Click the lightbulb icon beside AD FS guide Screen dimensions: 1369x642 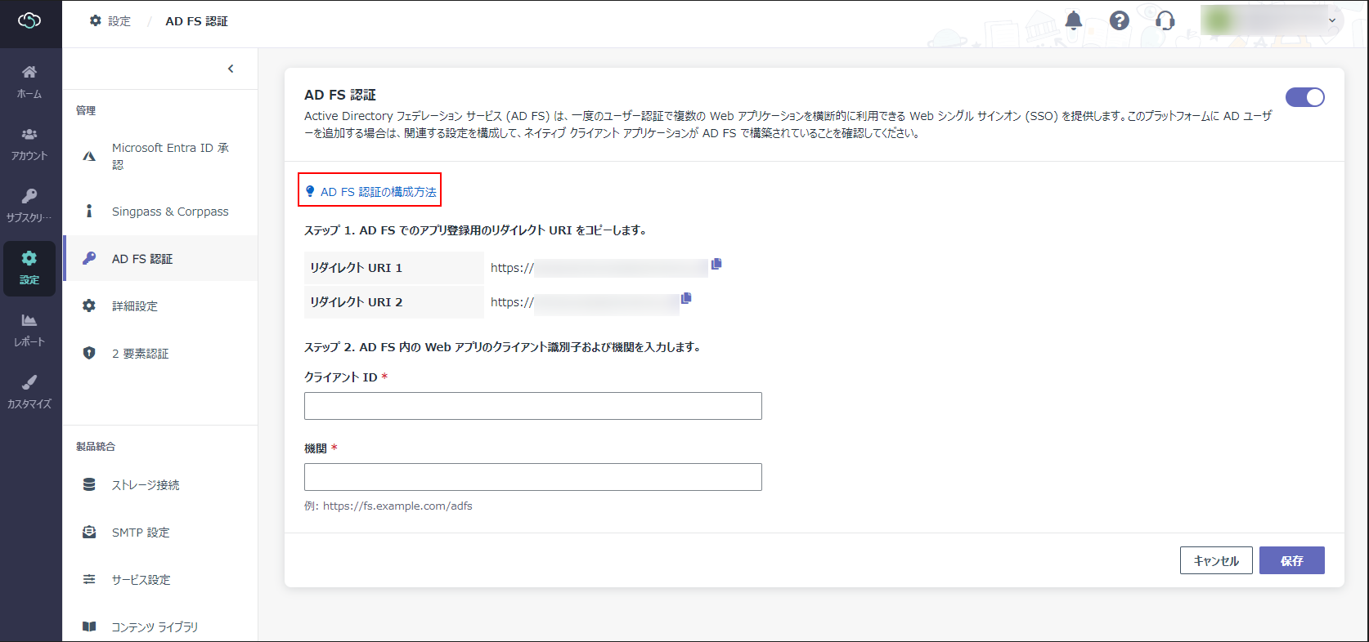pyautogui.click(x=310, y=191)
